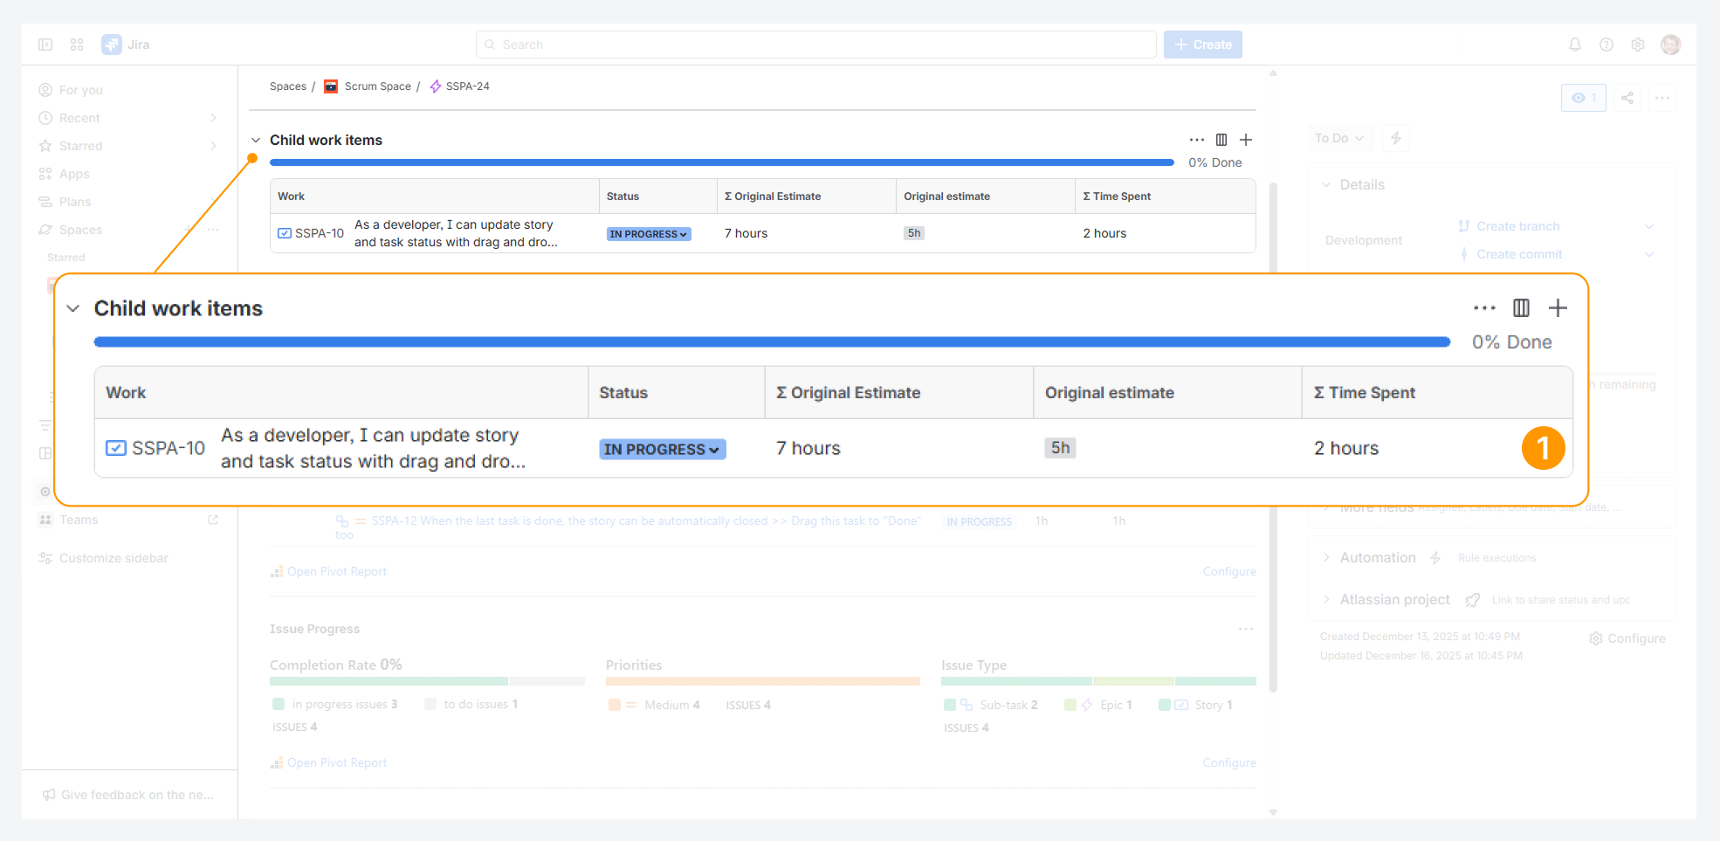The width and height of the screenshot is (1720, 841).
Task: Click the 5h original estimate badge in enlarged row
Action: [1060, 448]
